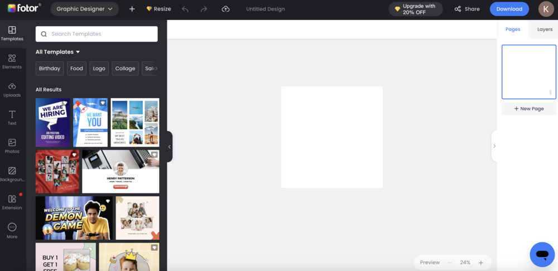This screenshot has width=558, height=271.
Task: Open the Extension panel
Action: 12,202
